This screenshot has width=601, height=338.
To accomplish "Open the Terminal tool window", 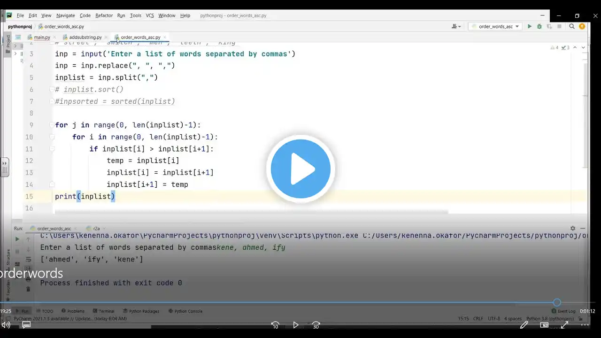I will click(103, 311).
